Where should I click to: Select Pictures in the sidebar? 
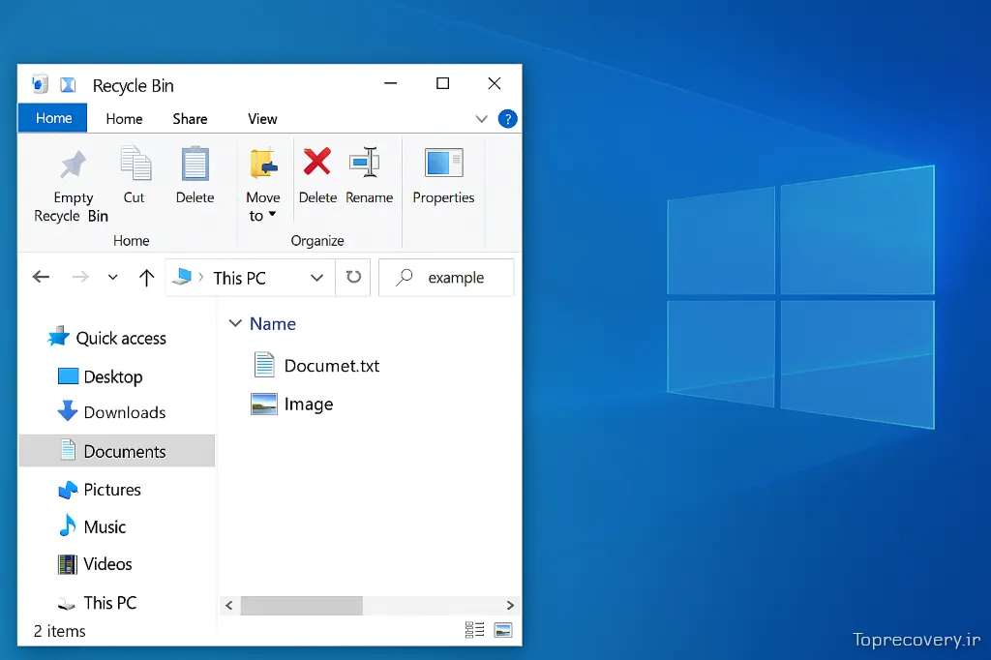114,490
